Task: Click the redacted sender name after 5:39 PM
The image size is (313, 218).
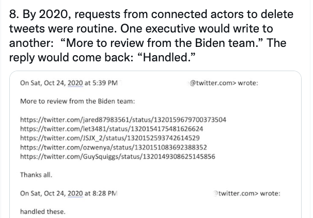Action: [x=153, y=83]
